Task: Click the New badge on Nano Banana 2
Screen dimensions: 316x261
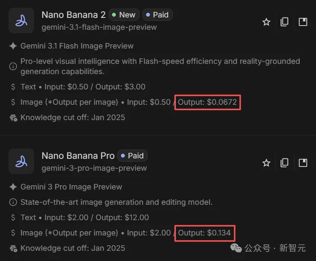Action: tap(123, 15)
